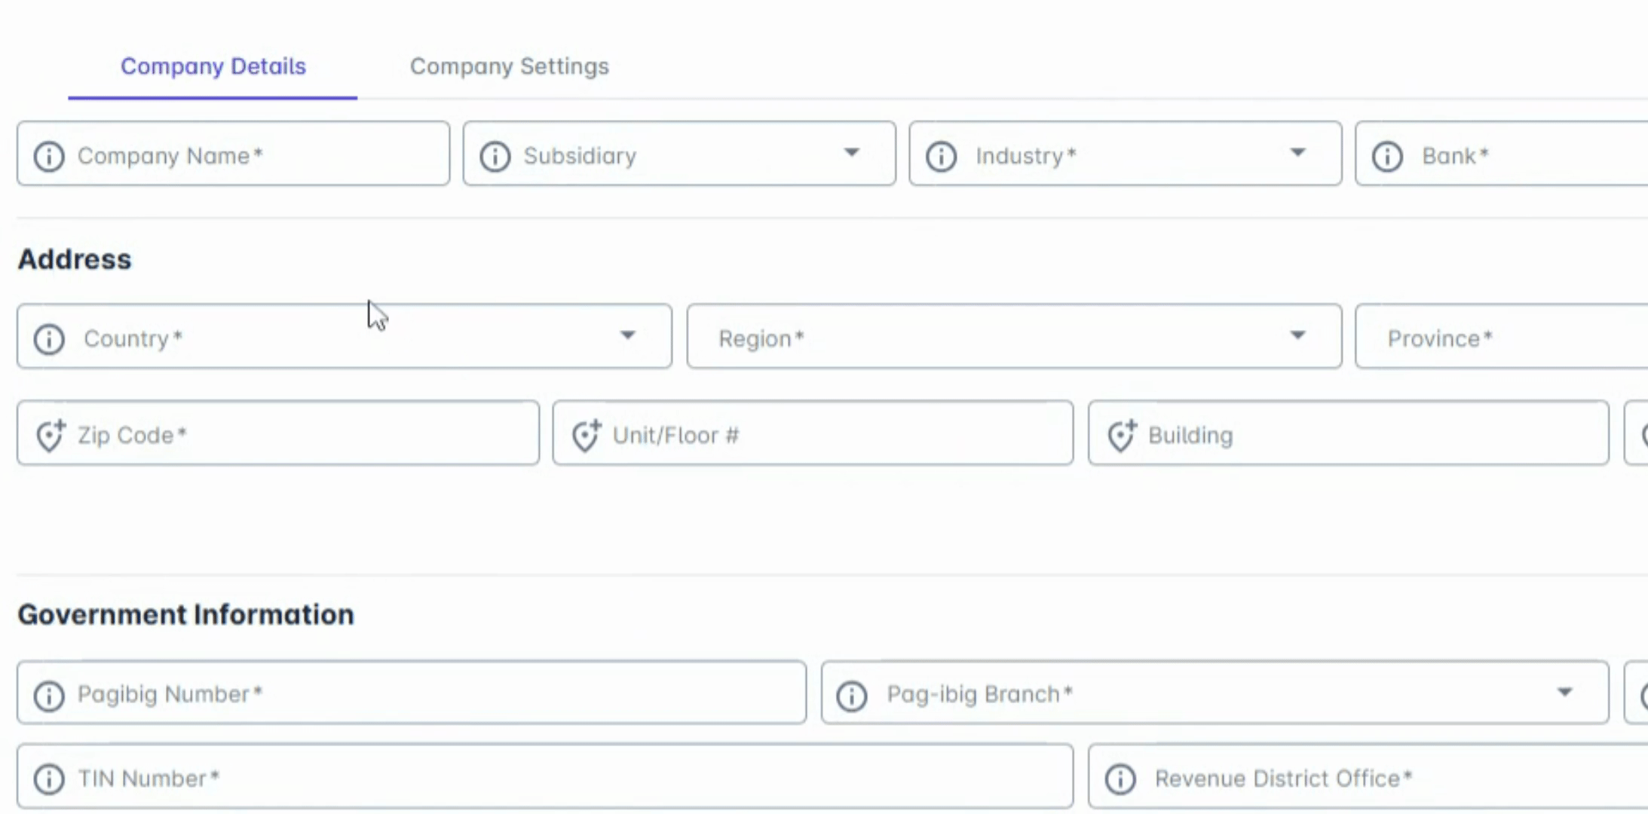Click the info icon in Subsidiary field
Image resolution: width=1648 pixels, height=814 pixels.
[x=495, y=156]
